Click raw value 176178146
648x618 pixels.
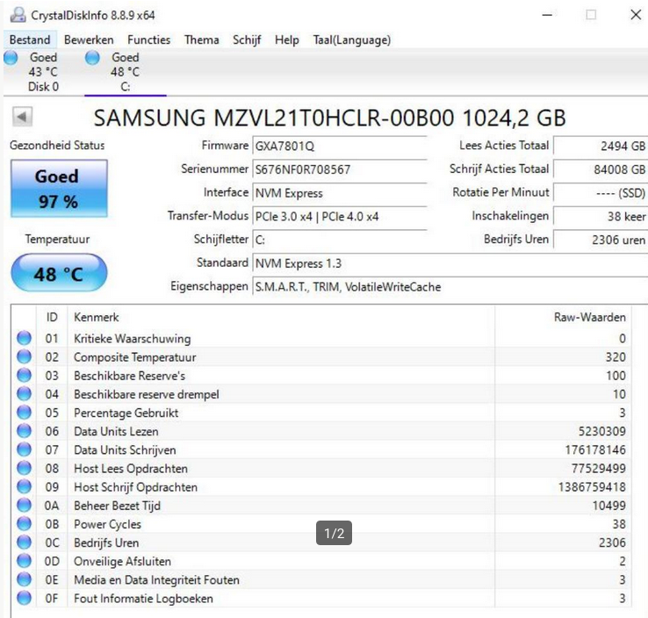(595, 449)
